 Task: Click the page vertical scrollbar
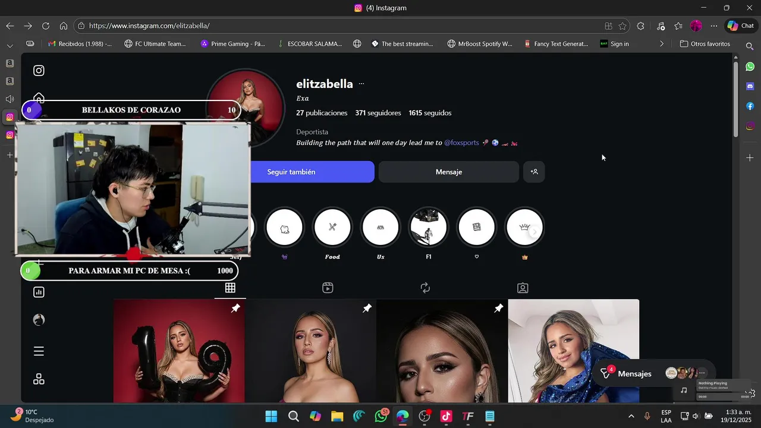coord(735,98)
